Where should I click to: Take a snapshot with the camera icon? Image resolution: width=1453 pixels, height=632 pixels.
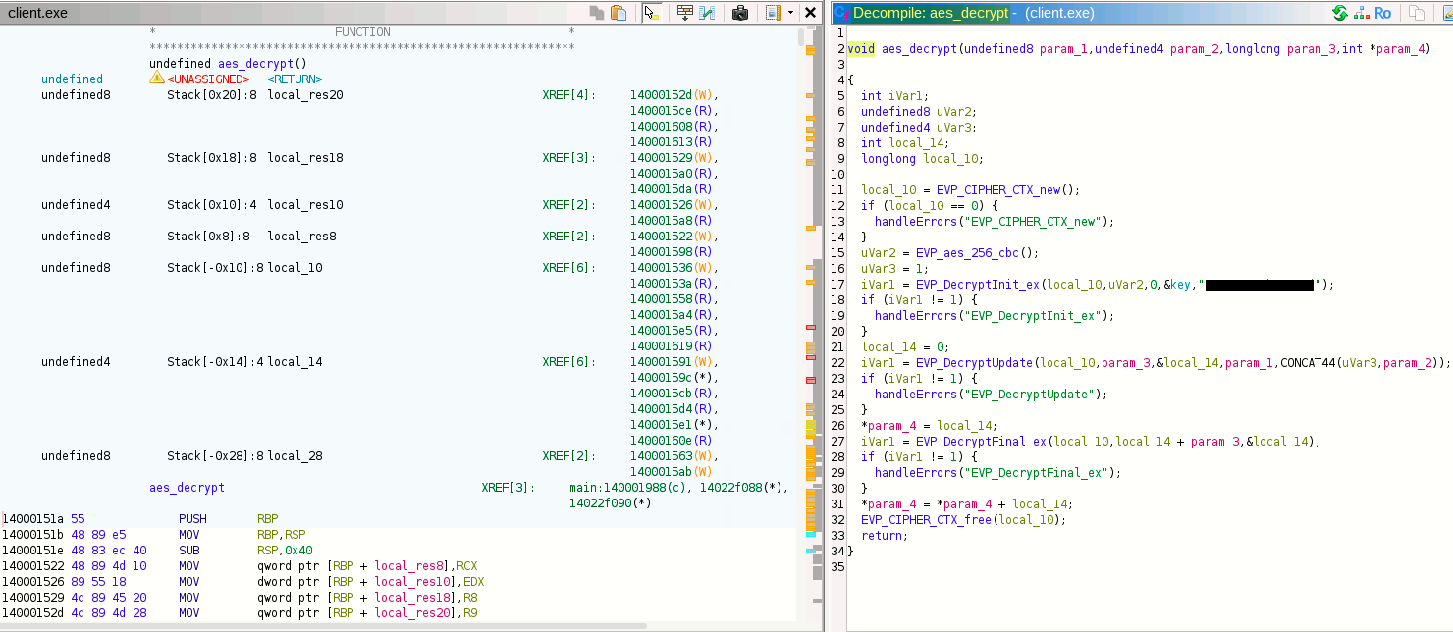pos(741,13)
